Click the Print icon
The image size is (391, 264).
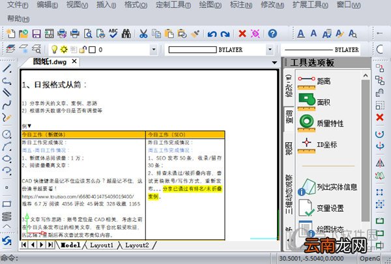(x=74, y=33)
